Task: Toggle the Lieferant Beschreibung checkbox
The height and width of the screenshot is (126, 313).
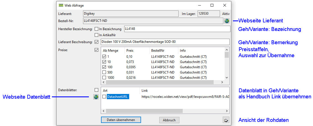Action: tap(96, 42)
